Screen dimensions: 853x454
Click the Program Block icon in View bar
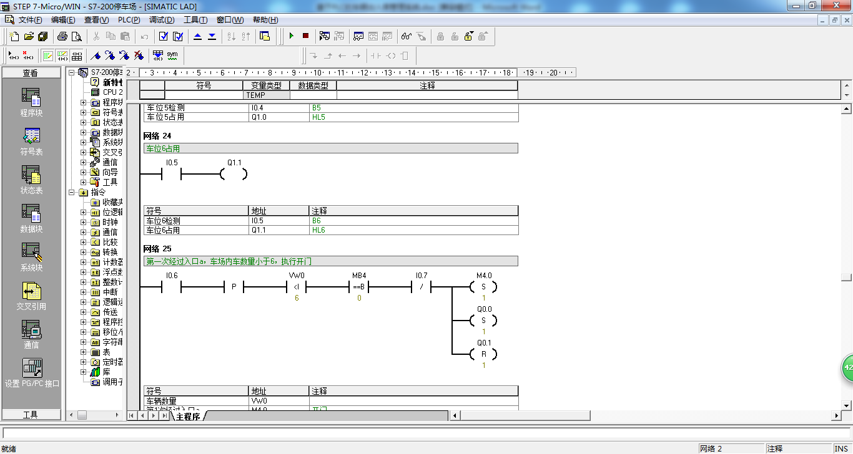[31, 103]
